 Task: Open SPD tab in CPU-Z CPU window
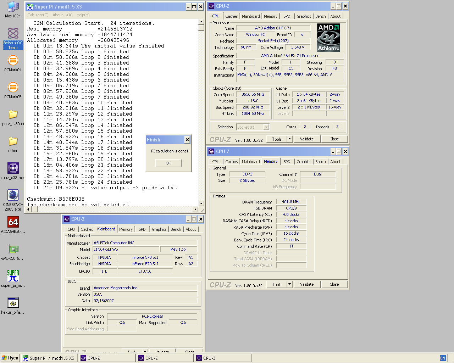pyautogui.click(x=287, y=16)
